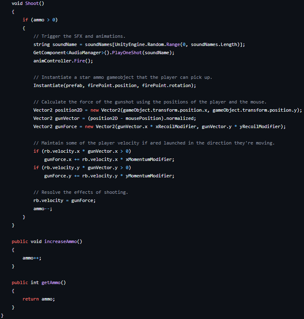This screenshot has height=319, width=304.
Task: Click the 'string soundName' declaration line
Action: tap(139, 45)
